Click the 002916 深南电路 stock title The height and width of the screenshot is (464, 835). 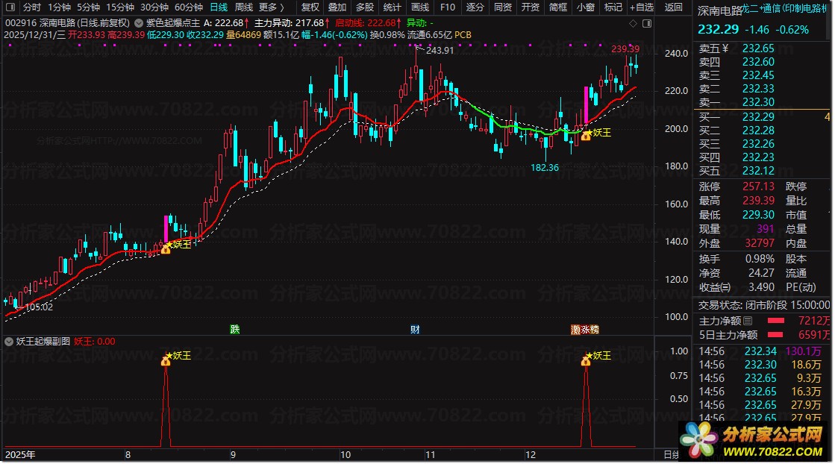(x=67, y=23)
